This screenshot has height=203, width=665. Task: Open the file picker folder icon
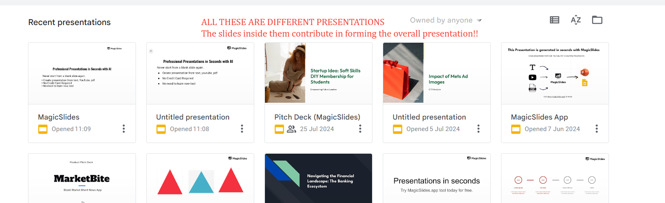pyautogui.click(x=597, y=20)
